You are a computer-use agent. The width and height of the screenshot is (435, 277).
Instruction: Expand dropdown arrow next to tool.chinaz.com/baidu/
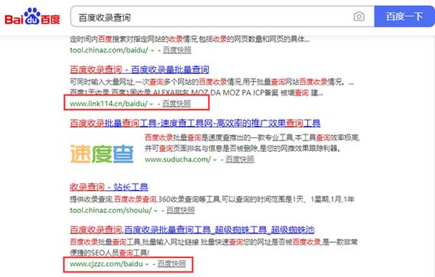[x=152, y=50]
